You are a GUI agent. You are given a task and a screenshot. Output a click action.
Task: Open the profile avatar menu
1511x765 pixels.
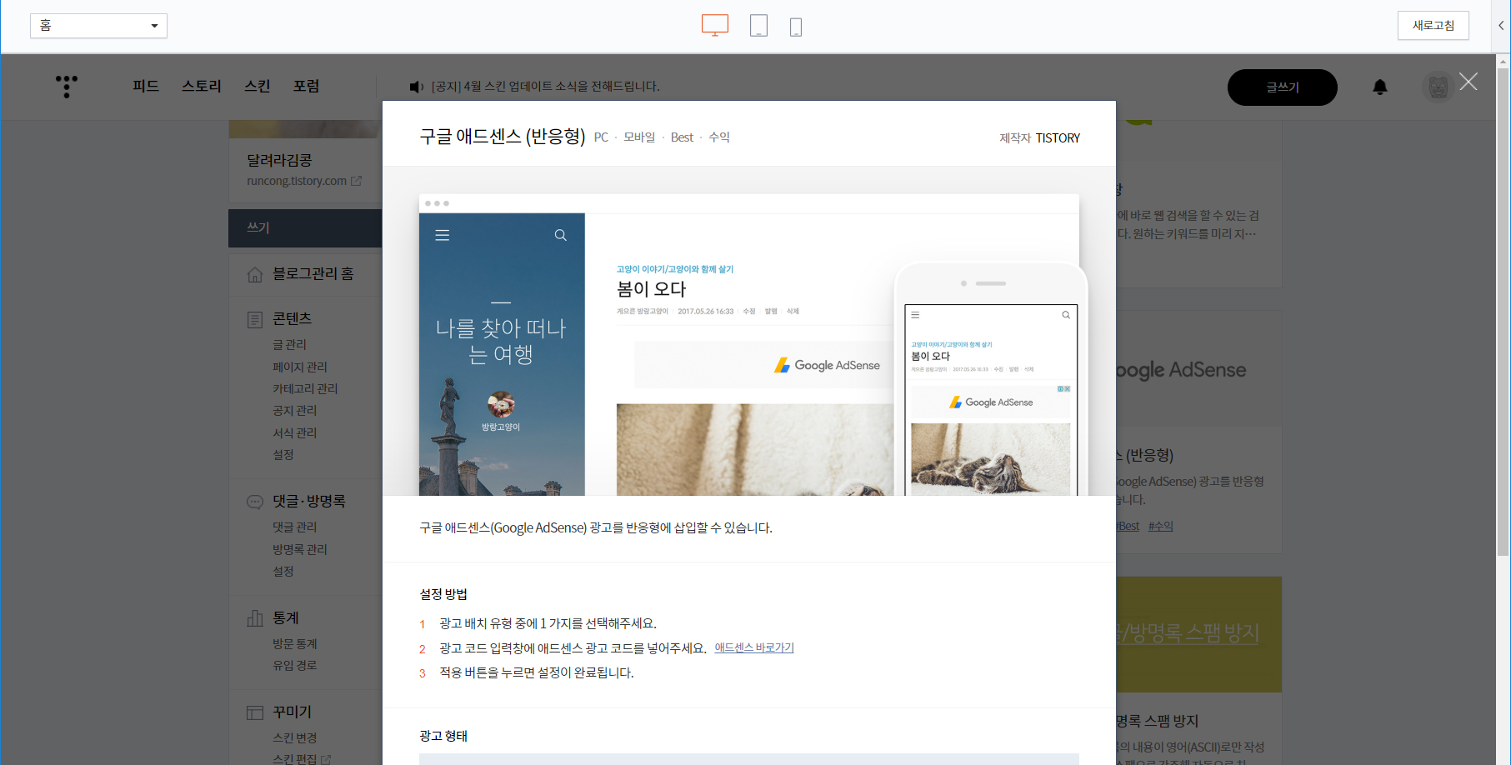tap(1438, 87)
